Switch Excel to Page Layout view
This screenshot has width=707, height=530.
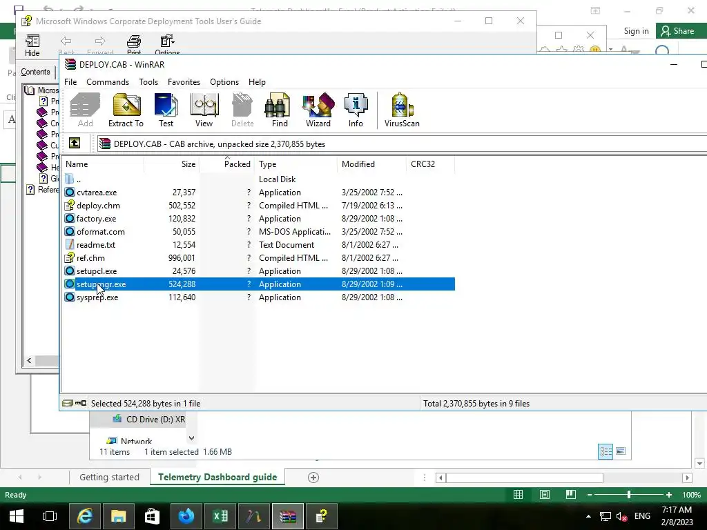point(544,495)
